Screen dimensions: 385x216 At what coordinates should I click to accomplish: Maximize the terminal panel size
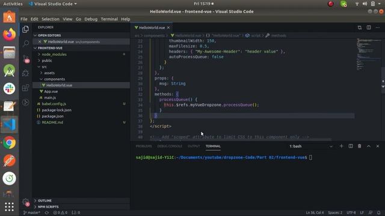369,146
